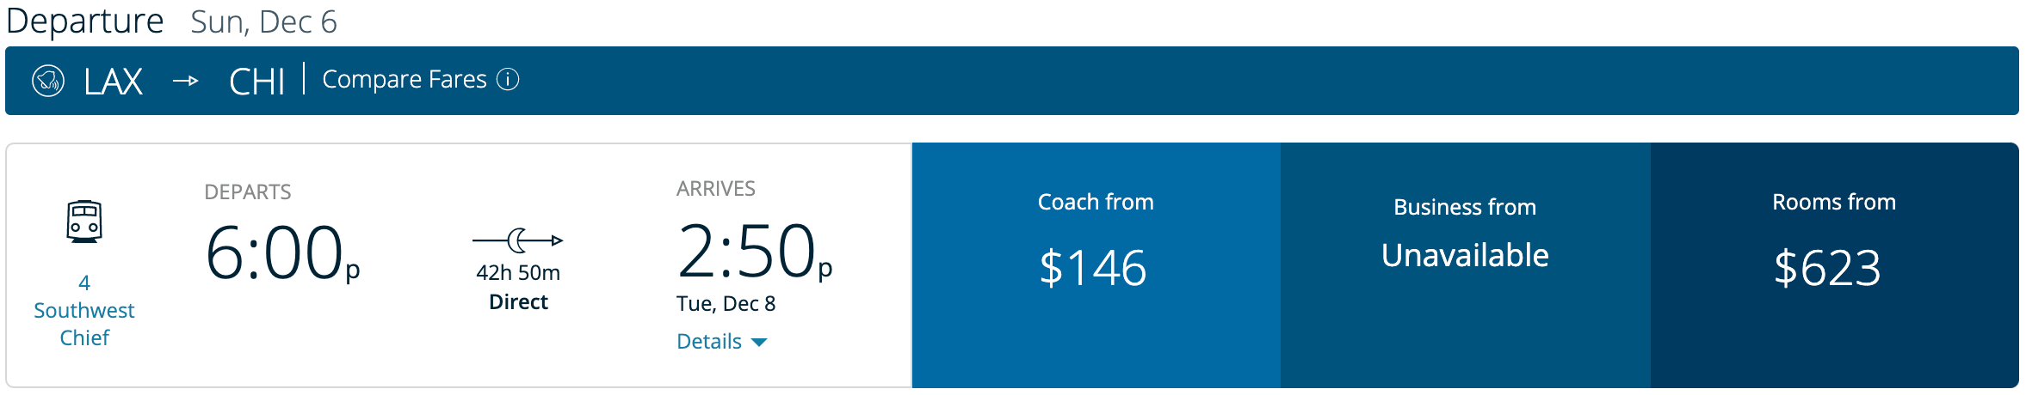Click the Direct route label

[518, 302]
